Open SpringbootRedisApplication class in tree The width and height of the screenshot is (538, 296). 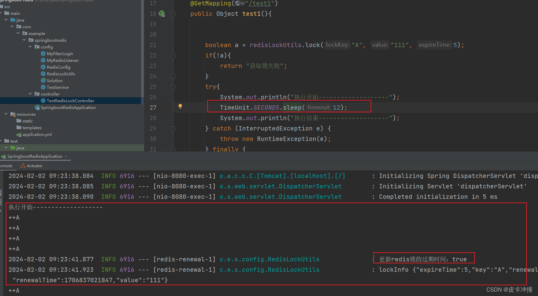[68, 108]
